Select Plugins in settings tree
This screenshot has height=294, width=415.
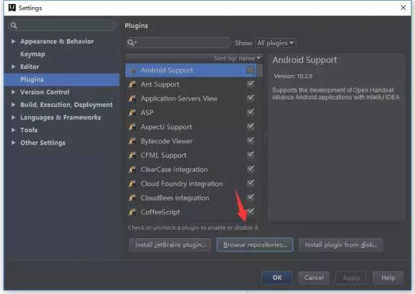62,79
